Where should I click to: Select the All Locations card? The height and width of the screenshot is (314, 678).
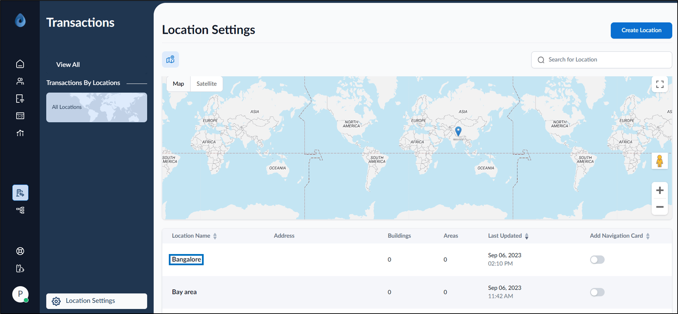pyautogui.click(x=97, y=107)
